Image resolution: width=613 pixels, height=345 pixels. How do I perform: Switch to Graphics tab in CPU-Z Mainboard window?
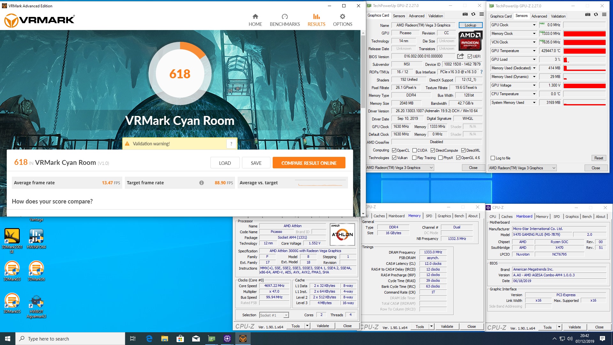572,217
